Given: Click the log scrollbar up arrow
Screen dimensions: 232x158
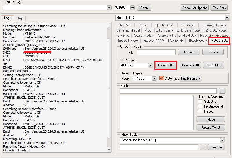Looking at the screenshot, I should 109,25.
